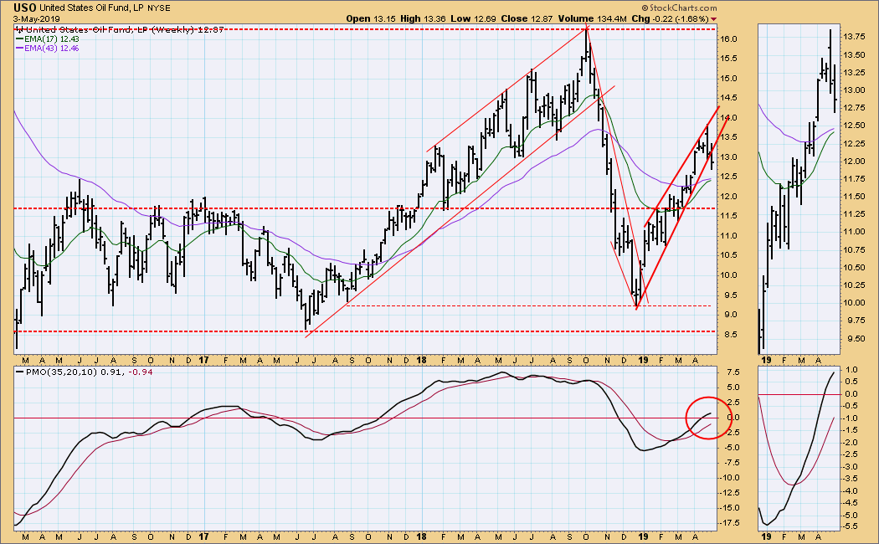Screen dimensions: 879x544
Task: Click the green EMA(17) legend marker
Action: [x=20, y=39]
